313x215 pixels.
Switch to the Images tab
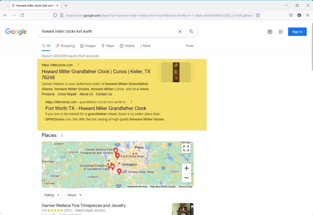[x=88, y=46]
